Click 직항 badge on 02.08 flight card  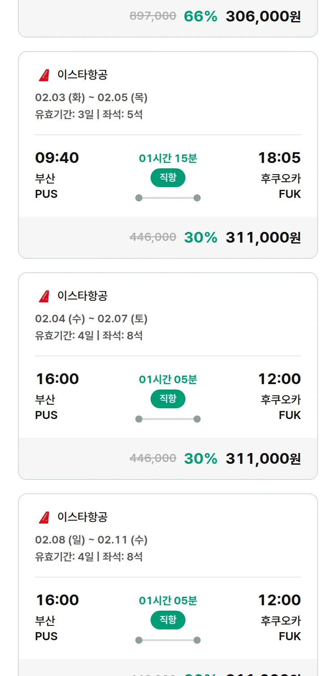pos(168,620)
